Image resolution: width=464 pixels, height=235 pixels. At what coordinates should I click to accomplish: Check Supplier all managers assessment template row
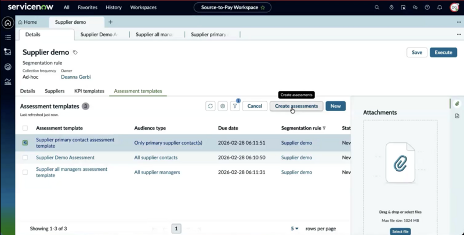(25, 172)
